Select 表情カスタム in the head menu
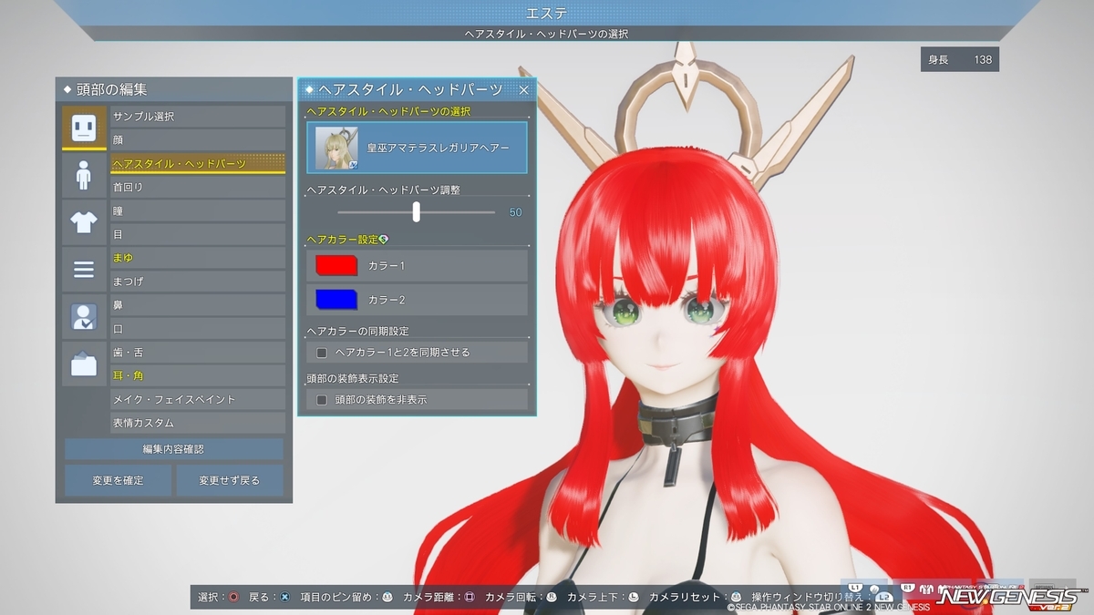 click(198, 423)
